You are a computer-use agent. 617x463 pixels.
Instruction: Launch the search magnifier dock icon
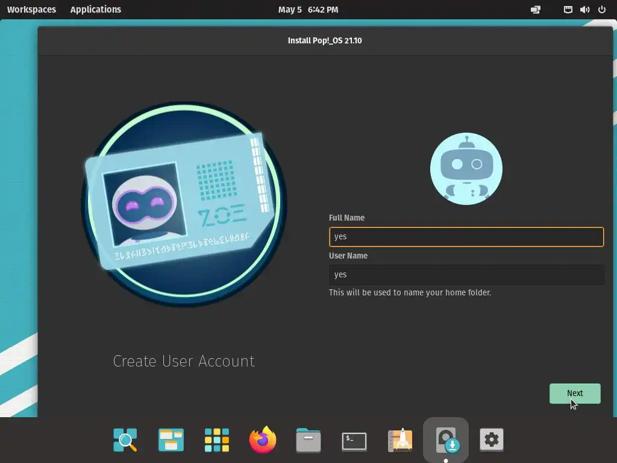pos(125,439)
